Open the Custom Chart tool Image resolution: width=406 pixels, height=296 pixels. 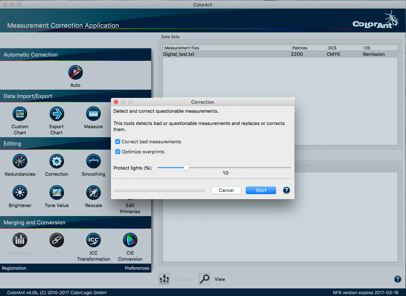coord(20,114)
